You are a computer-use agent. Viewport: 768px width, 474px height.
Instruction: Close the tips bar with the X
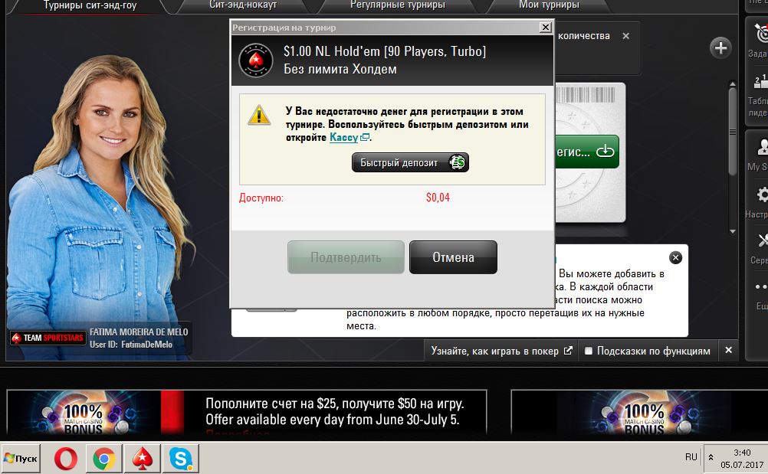point(728,350)
